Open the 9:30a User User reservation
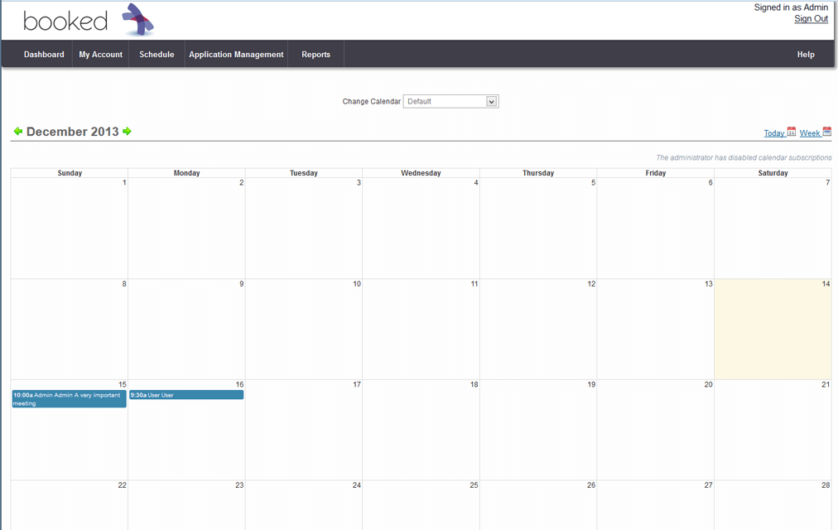Screen dimensions: 838x530 [x=186, y=395]
